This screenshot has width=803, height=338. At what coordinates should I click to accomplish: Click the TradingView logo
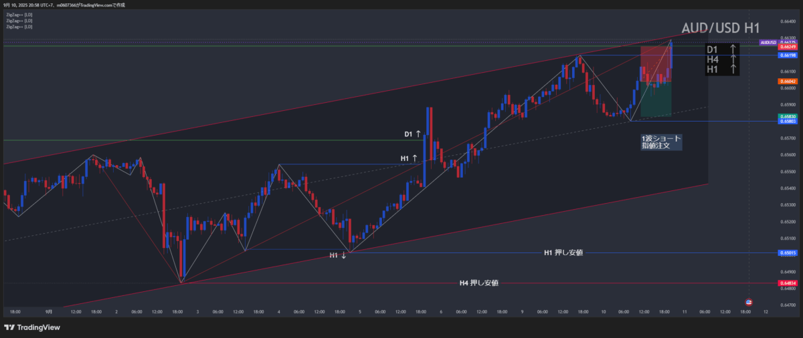tap(32, 327)
